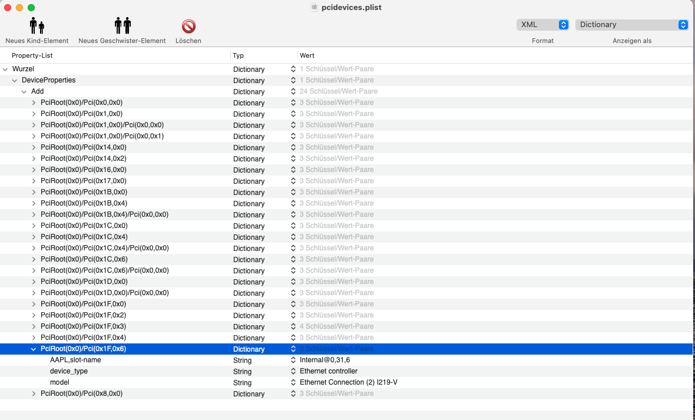Minimize the window with the yellow button
This screenshot has height=420, width=695.
[19, 8]
